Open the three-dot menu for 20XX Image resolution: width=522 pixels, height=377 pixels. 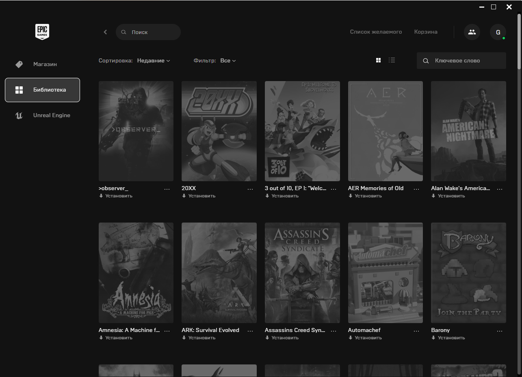coord(250,189)
